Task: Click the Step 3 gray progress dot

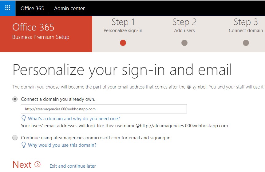Action: [x=246, y=43]
